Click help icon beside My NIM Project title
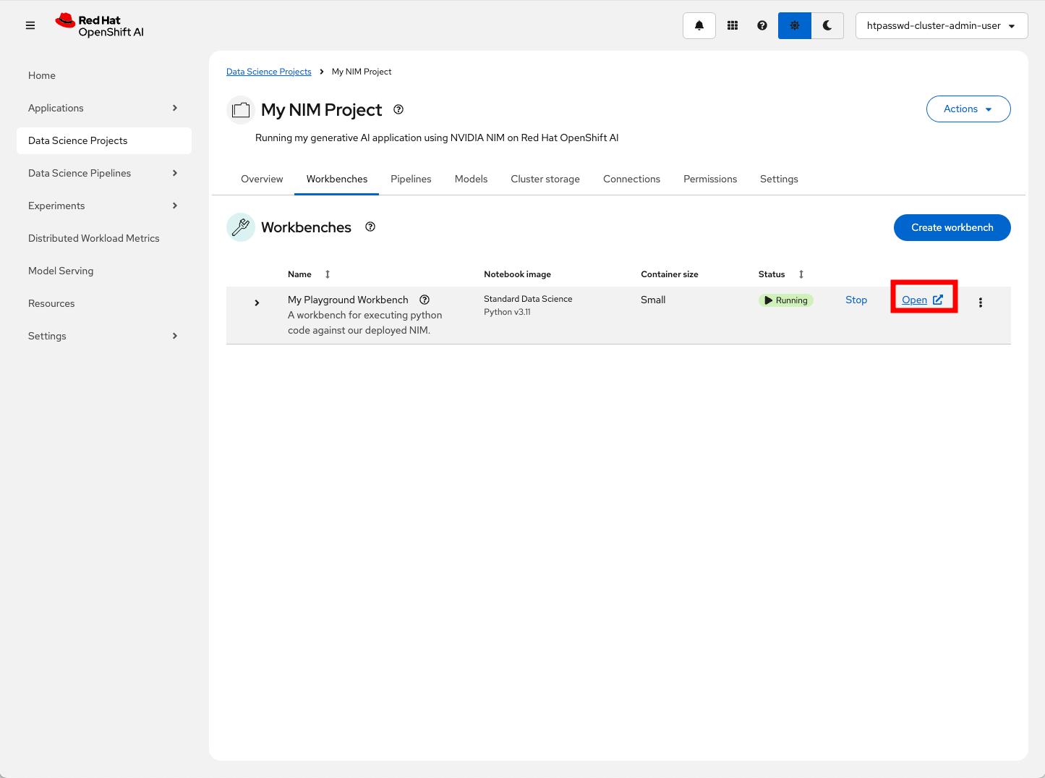The width and height of the screenshot is (1045, 778). tap(398, 109)
